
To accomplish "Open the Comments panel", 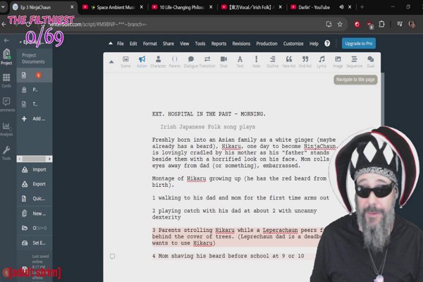I will [x=6, y=105].
